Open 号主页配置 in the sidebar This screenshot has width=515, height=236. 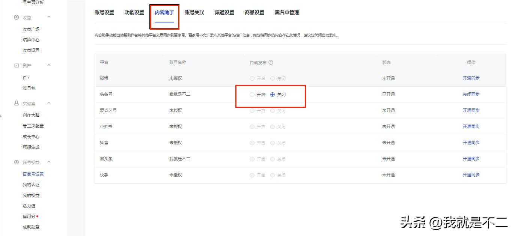[33, 126]
